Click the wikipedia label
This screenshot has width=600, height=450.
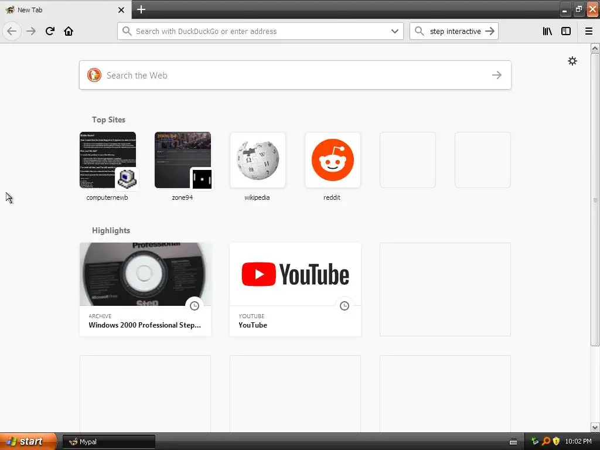257,197
